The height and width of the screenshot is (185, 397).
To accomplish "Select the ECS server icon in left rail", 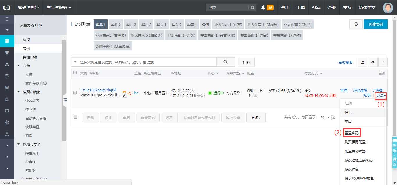I will tap(7, 41).
